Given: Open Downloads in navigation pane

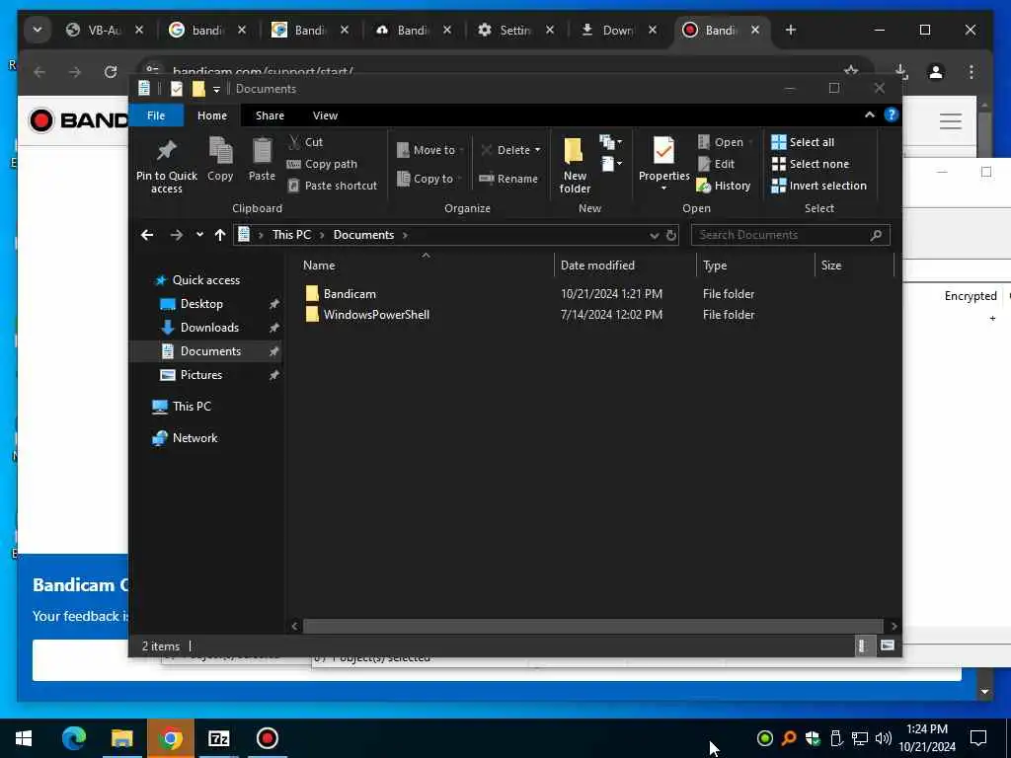Looking at the screenshot, I should click(x=199, y=328).
